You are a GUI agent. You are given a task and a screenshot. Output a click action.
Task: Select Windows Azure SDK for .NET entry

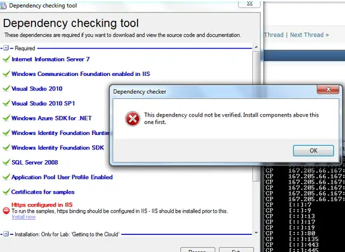point(51,118)
